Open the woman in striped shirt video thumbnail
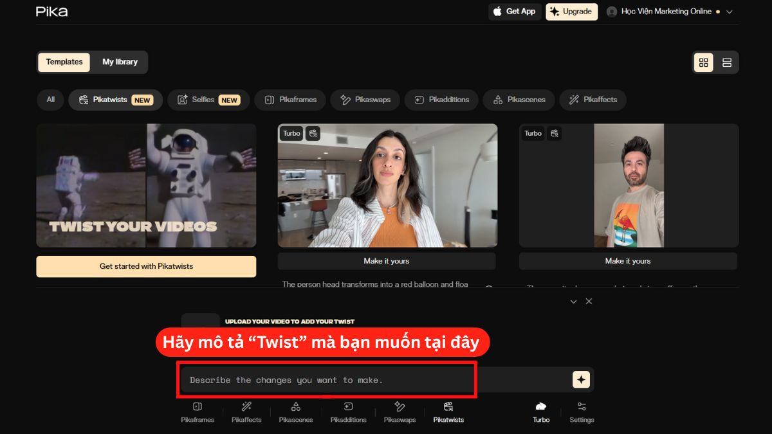772x434 pixels. 387,185
